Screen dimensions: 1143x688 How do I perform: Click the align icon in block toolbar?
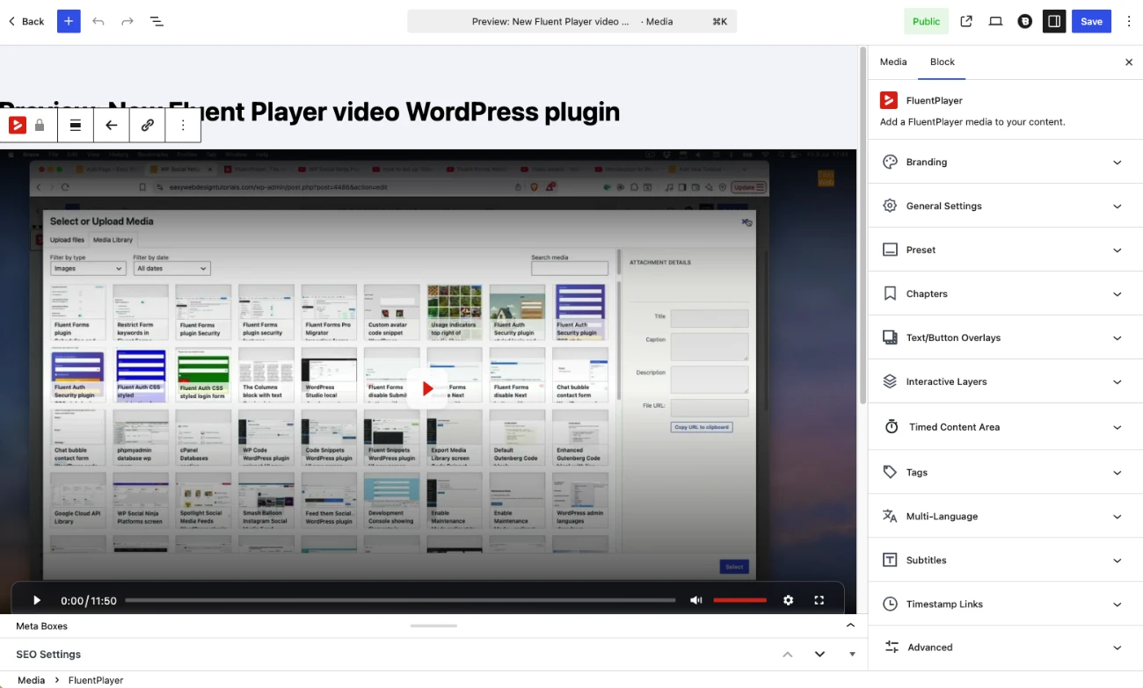76,126
